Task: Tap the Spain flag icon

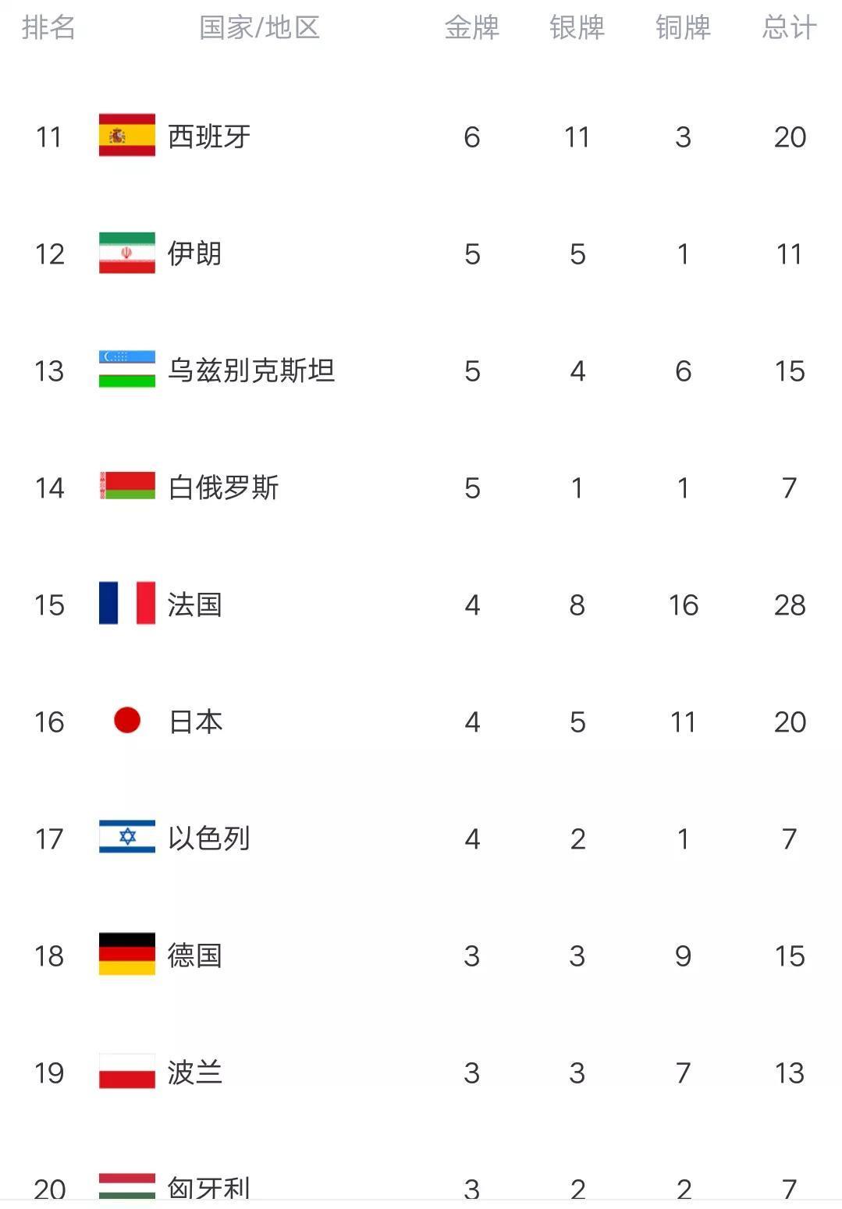Action: click(126, 136)
